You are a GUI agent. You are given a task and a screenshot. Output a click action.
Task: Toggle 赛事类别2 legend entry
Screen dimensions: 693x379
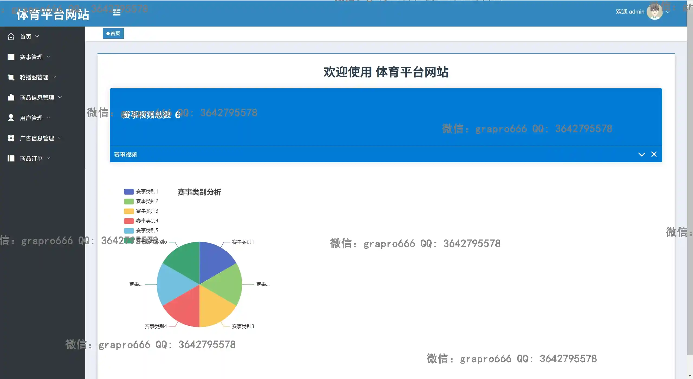[x=129, y=201]
